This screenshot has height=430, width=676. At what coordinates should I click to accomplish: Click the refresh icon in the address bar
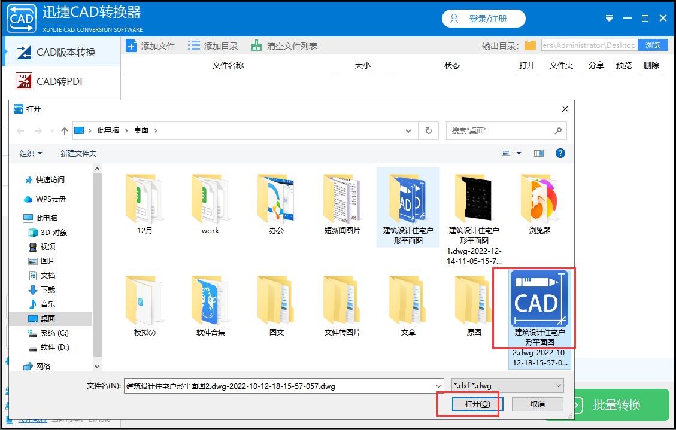428,130
